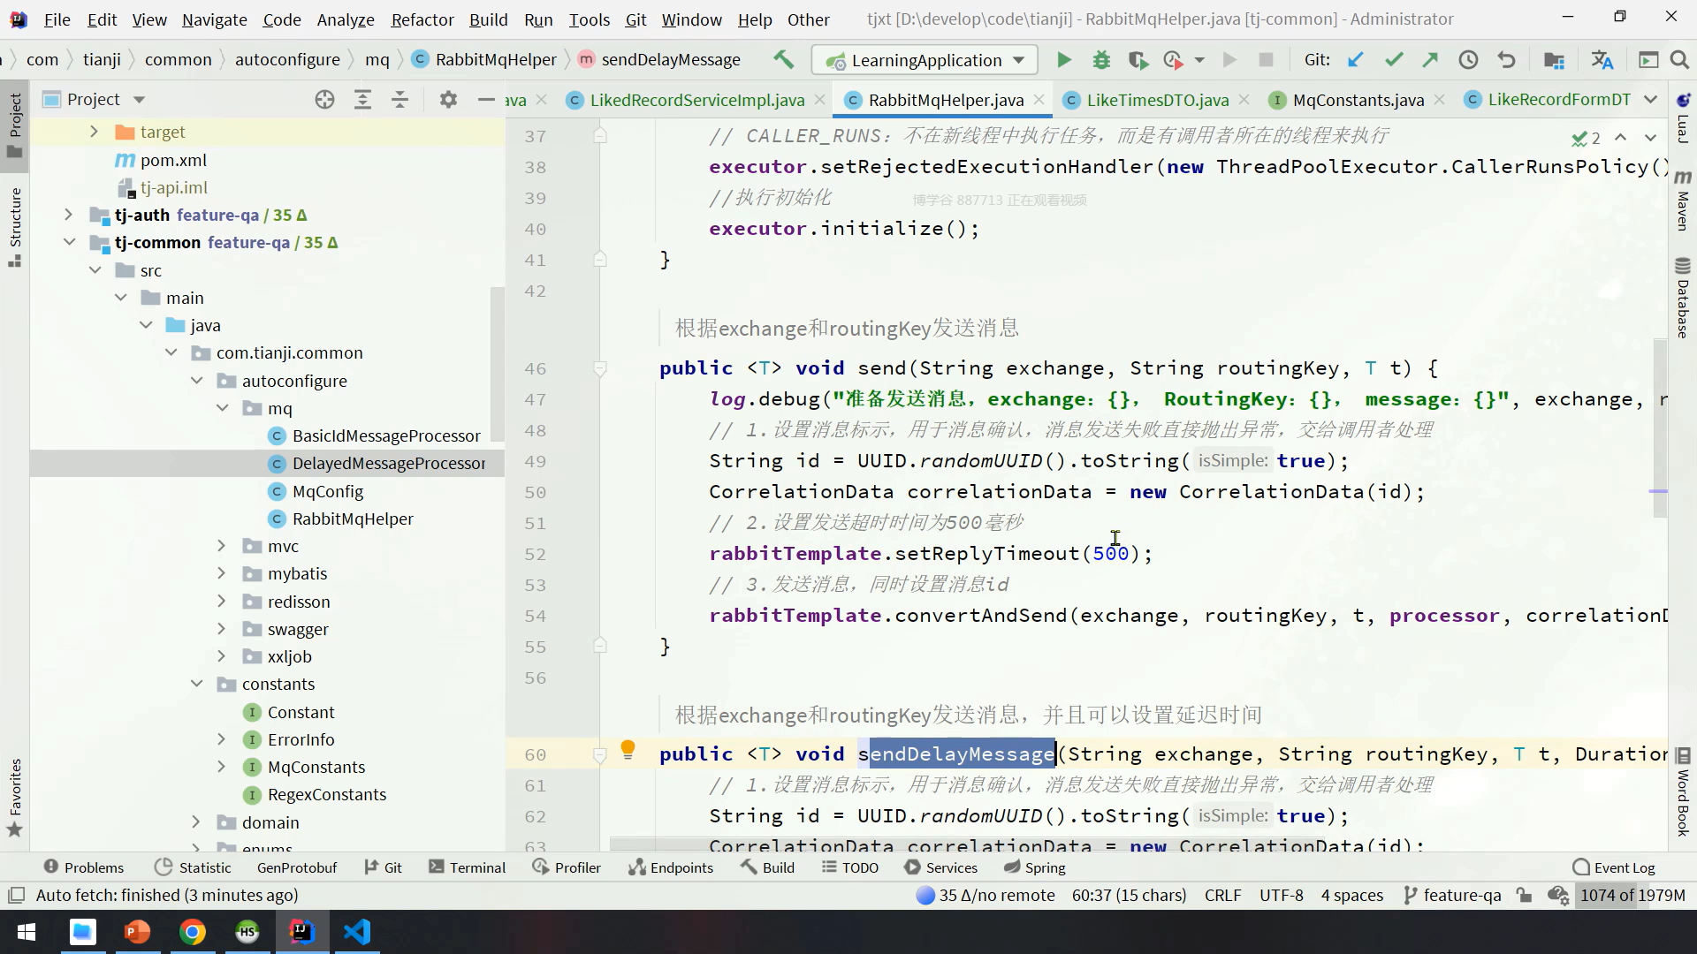The image size is (1697, 954).
Task: Open Git history clock icon
Action: [1468, 60]
